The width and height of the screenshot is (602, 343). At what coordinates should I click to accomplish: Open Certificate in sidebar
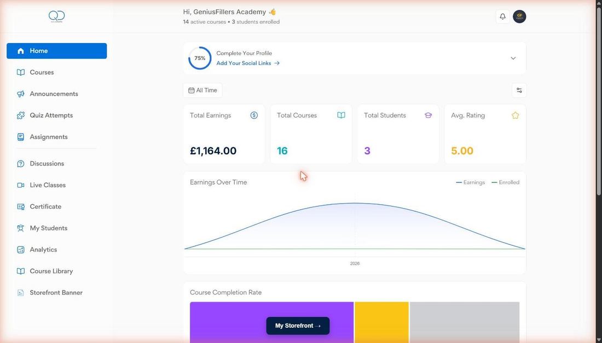click(57, 206)
